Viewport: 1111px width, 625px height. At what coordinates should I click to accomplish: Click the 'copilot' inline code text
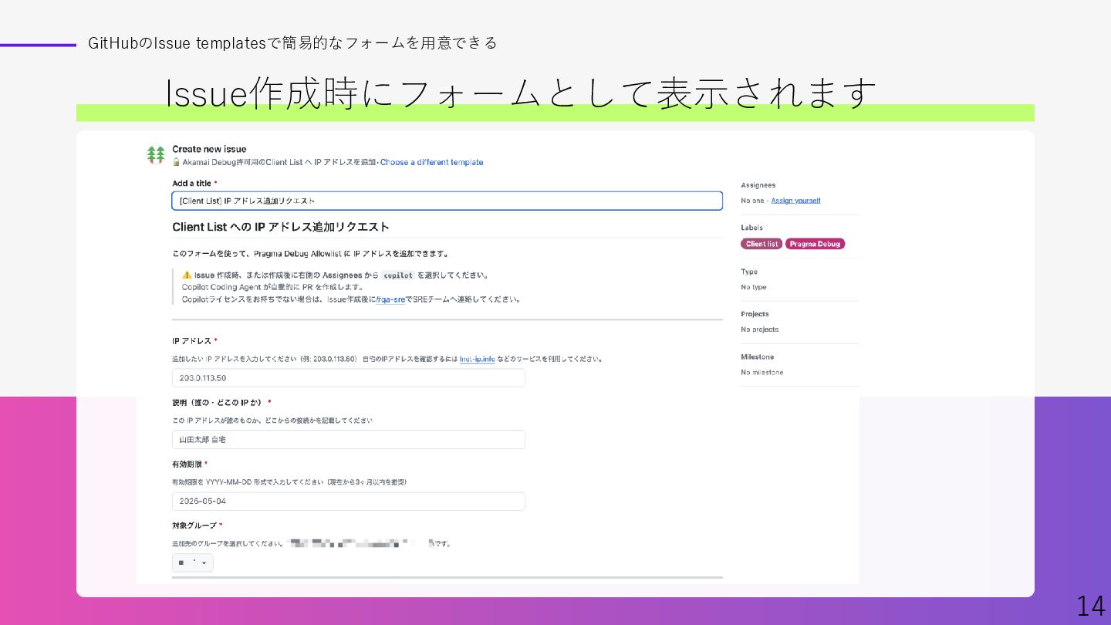(399, 275)
